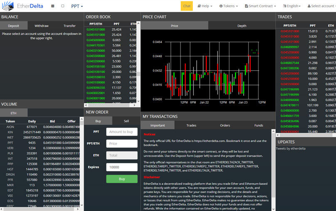Click the Token column header
Screen dimensions: 336x211
10,121
